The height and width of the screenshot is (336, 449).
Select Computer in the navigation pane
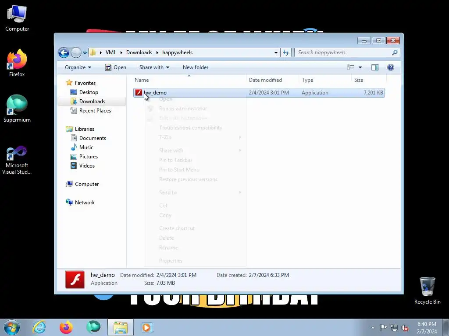(x=87, y=184)
